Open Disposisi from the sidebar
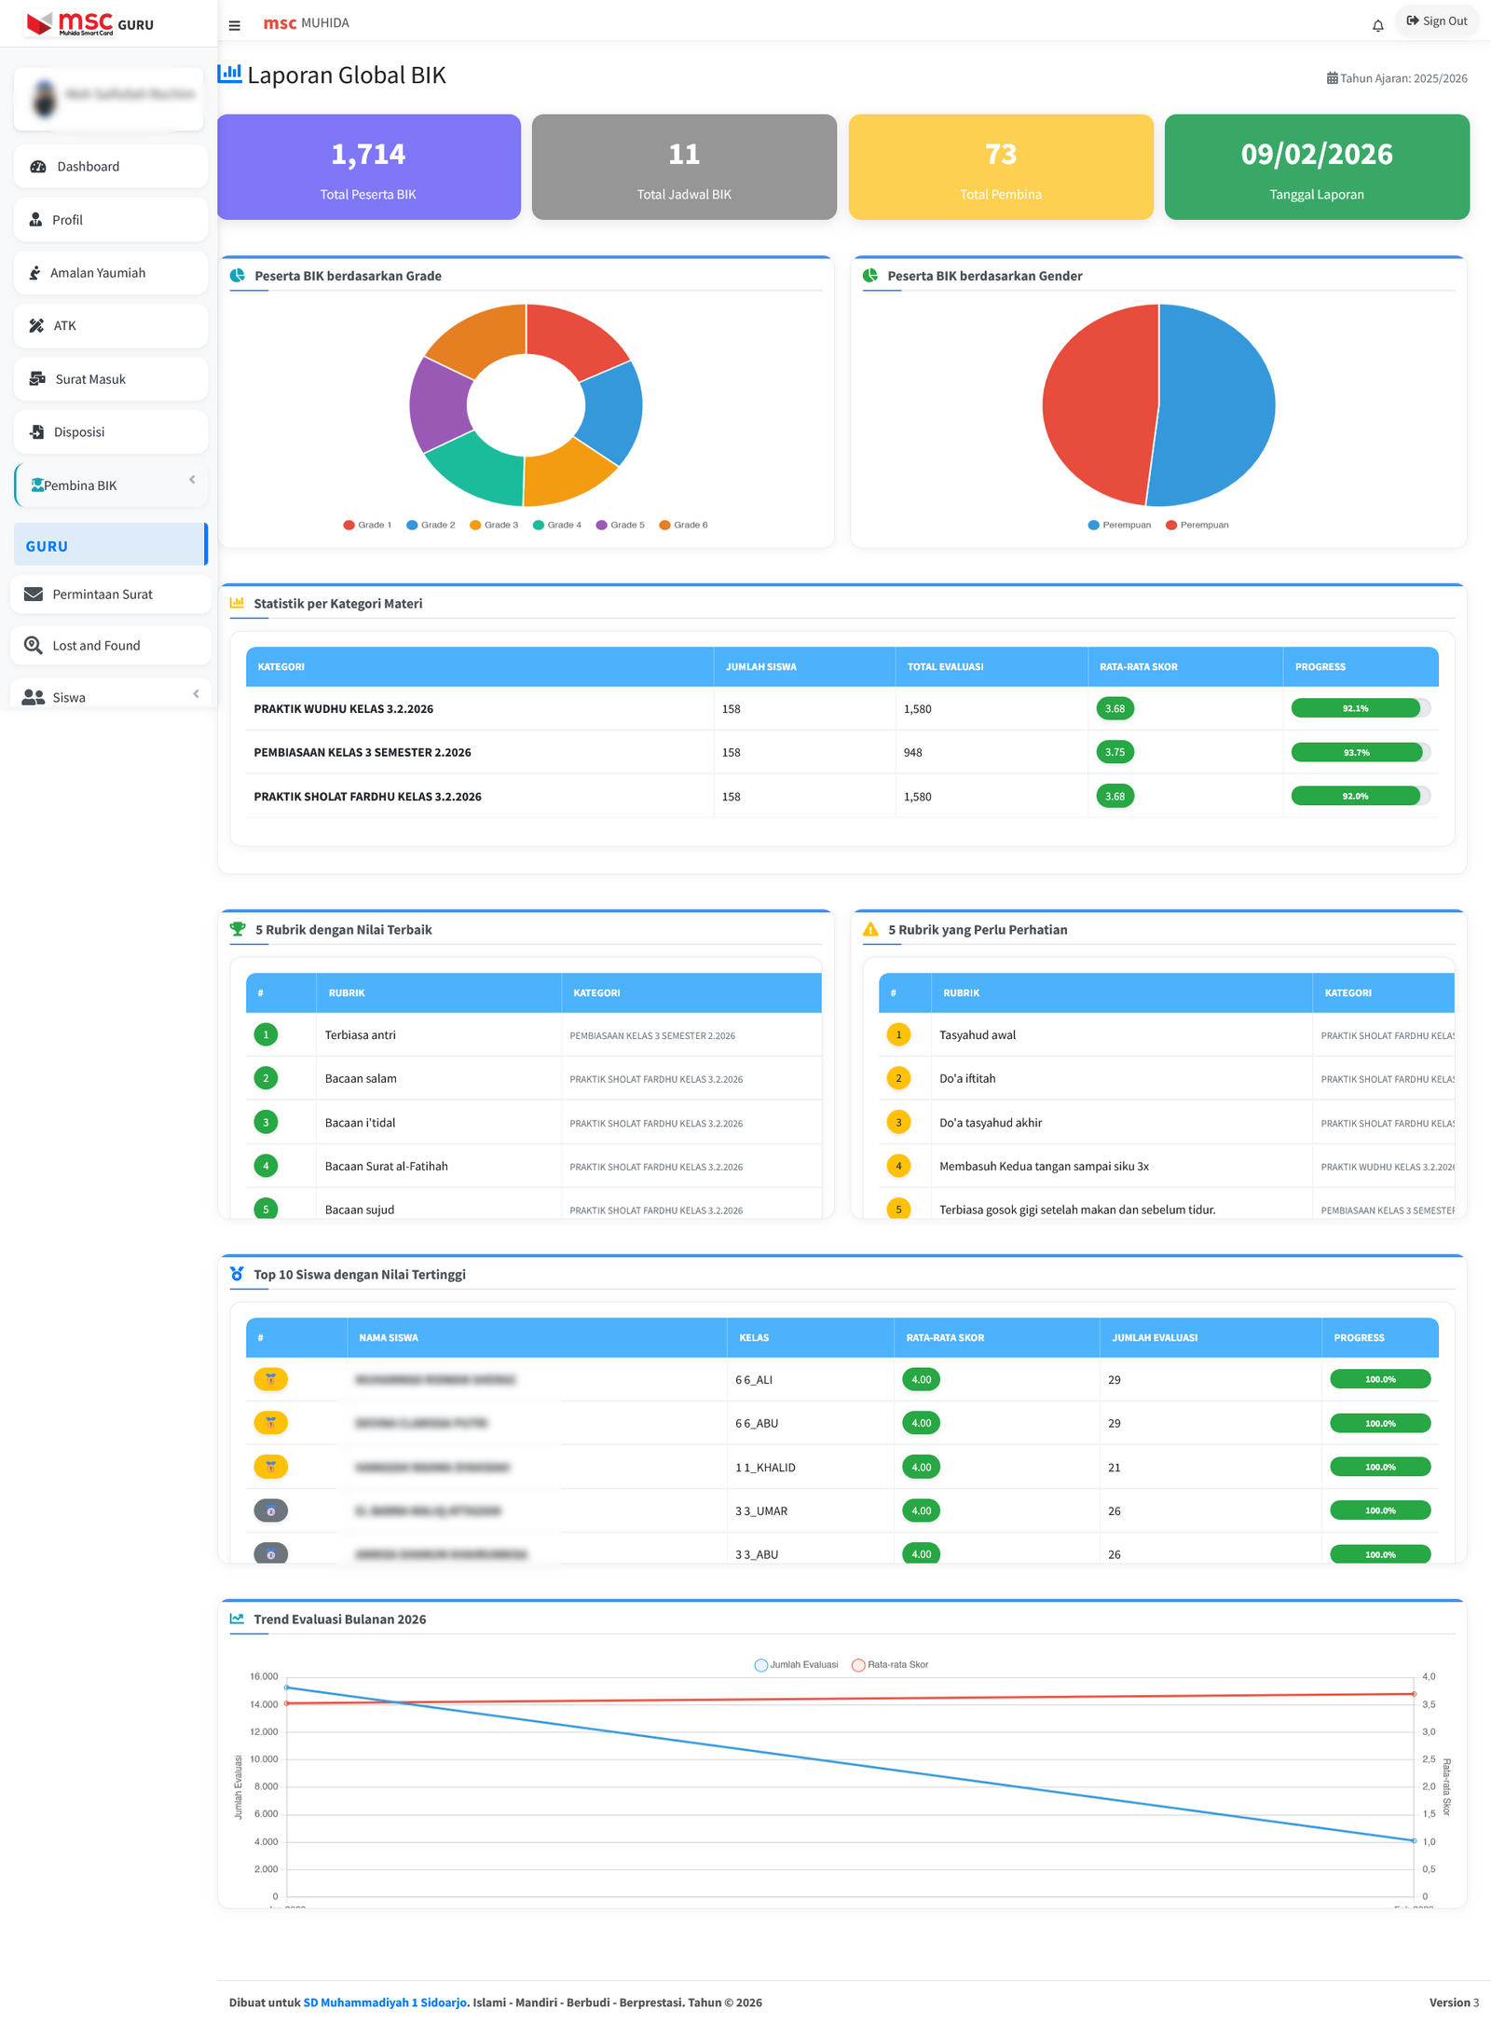The width and height of the screenshot is (1491, 2023). pyautogui.click(x=79, y=431)
